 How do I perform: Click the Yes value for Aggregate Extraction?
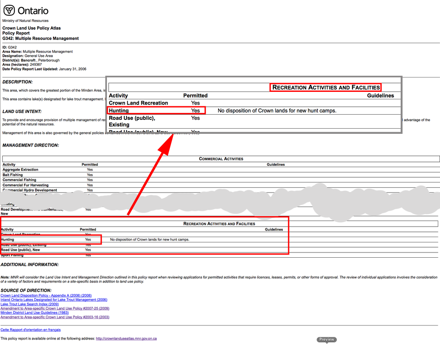pos(90,170)
